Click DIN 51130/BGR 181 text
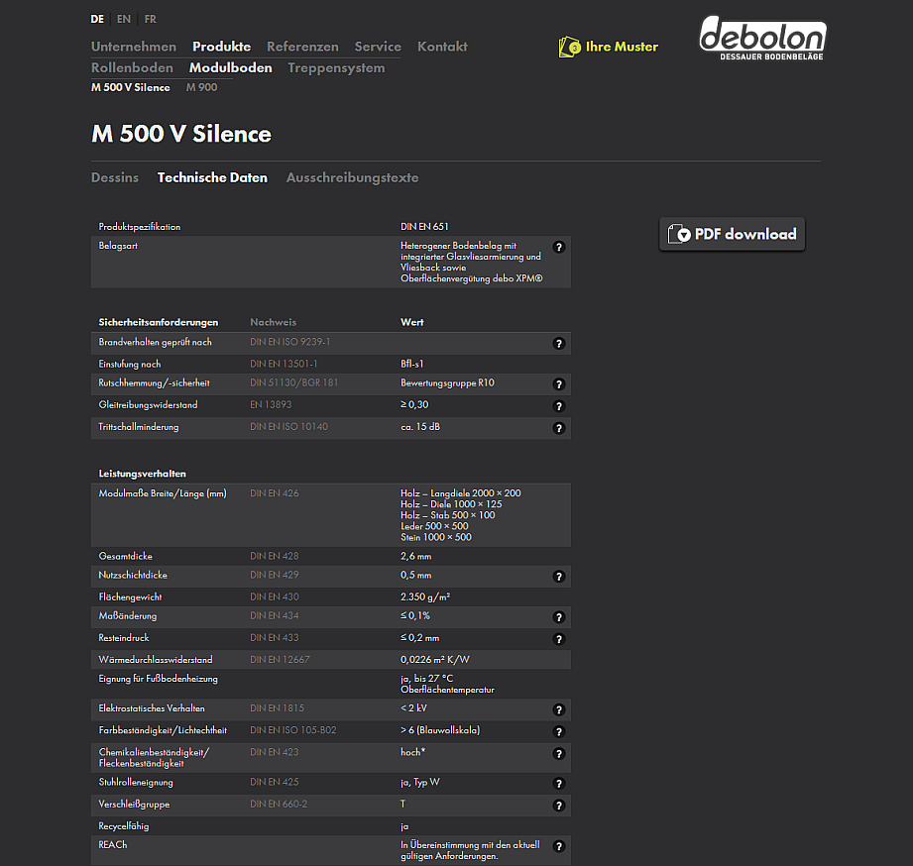Screen dimensions: 913x866 (x=294, y=382)
